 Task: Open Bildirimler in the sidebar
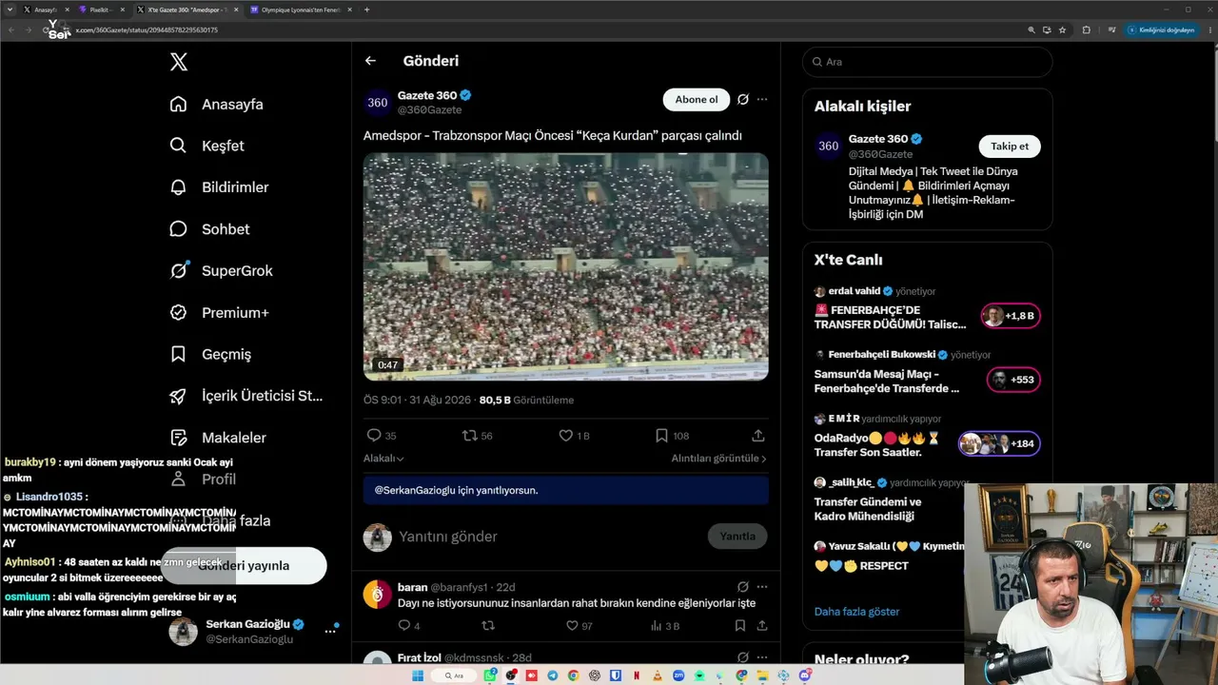pyautogui.click(x=219, y=187)
